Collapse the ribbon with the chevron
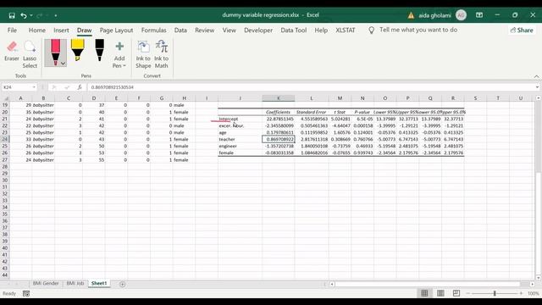 (536, 76)
